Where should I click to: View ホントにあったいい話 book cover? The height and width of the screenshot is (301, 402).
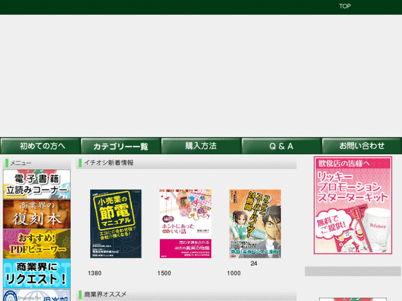coord(185,224)
